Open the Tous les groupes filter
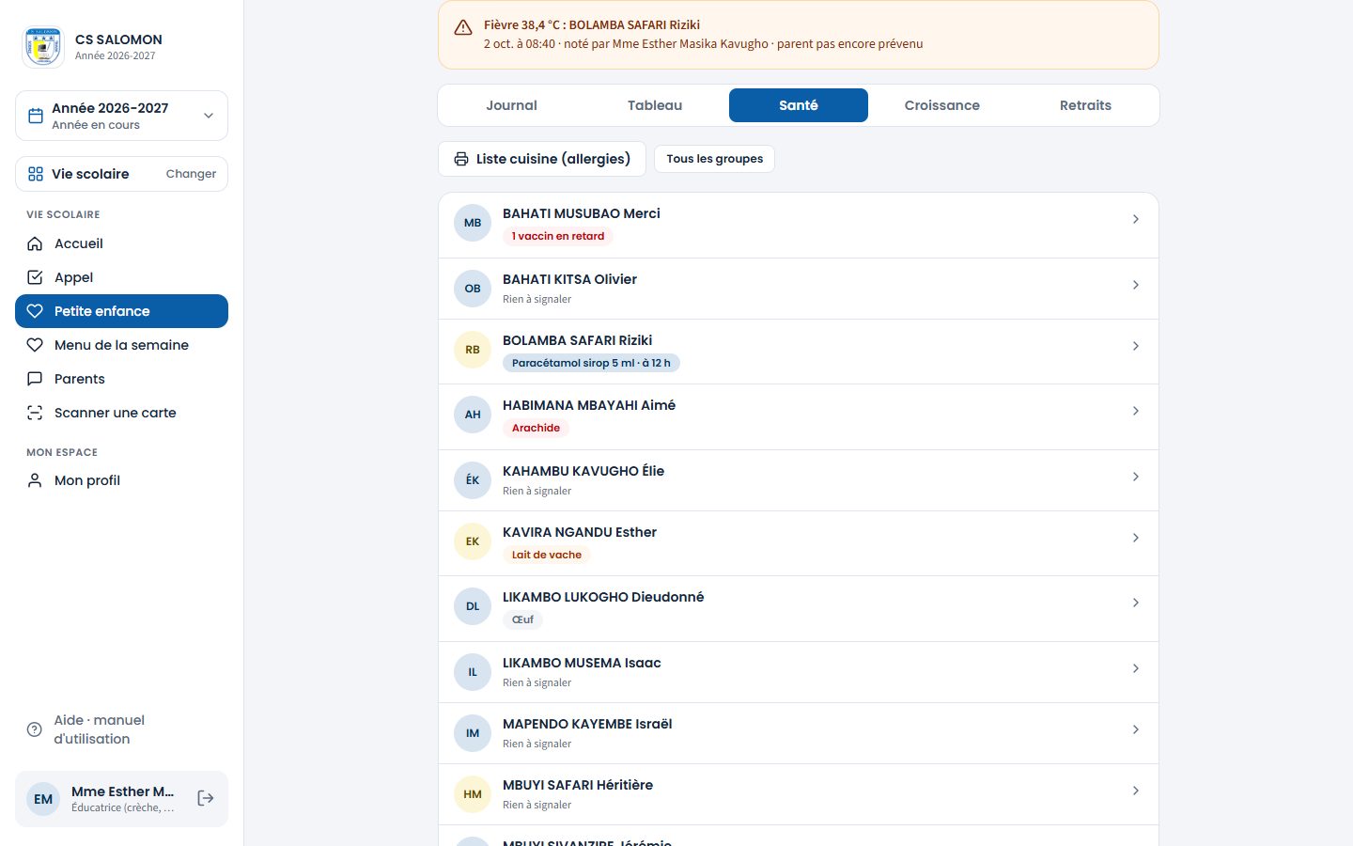The height and width of the screenshot is (846, 1353). [715, 159]
